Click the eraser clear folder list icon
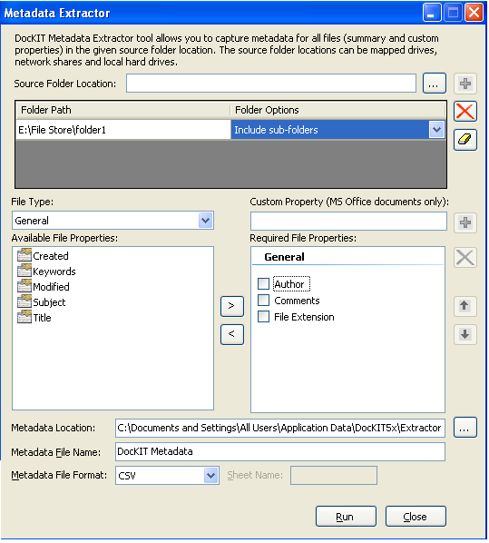 (x=465, y=140)
